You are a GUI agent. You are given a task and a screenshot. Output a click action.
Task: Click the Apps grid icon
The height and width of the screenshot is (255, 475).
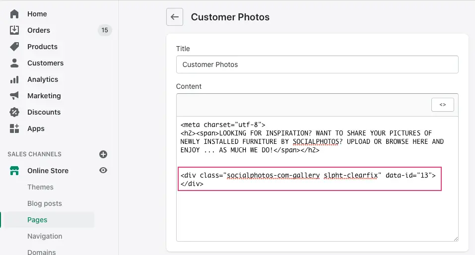pos(14,128)
